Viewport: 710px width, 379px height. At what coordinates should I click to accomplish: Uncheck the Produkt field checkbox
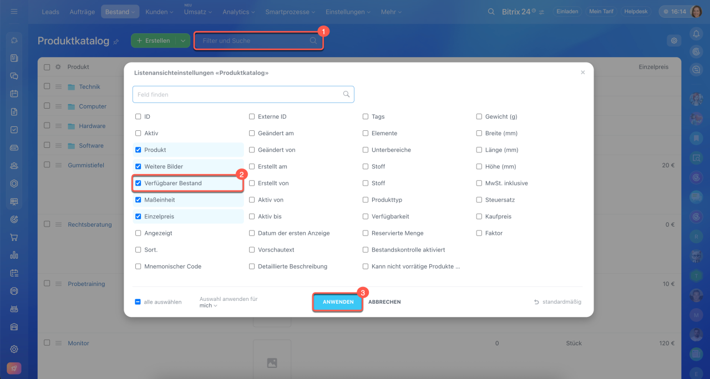(138, 150)
